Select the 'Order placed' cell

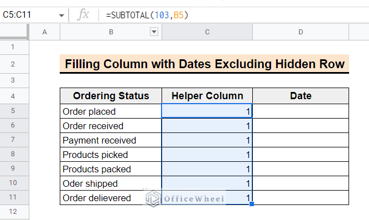(111, 111)
